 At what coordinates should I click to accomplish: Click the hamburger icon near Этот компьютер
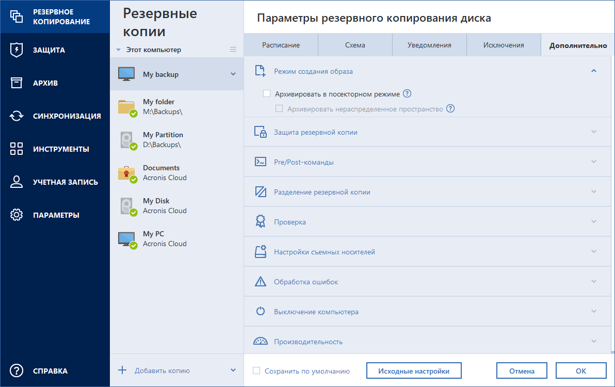pyautogui.click(x=233, y=49)
